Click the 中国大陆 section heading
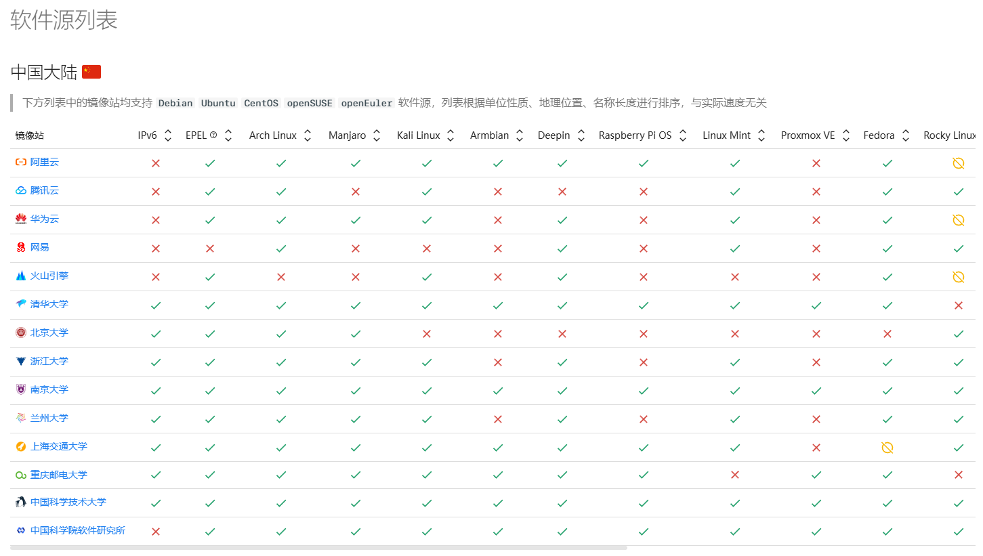Image resolution: width=983 pixels, height=556 pixels. pyautogui.click(x=44, y=72)
